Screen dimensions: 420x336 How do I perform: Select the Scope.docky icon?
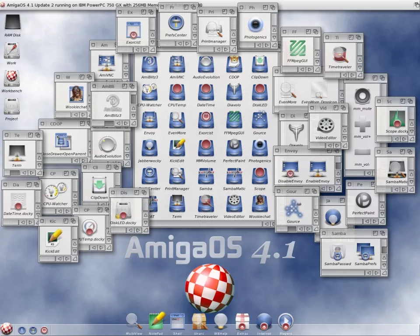(x=396, y=119)
